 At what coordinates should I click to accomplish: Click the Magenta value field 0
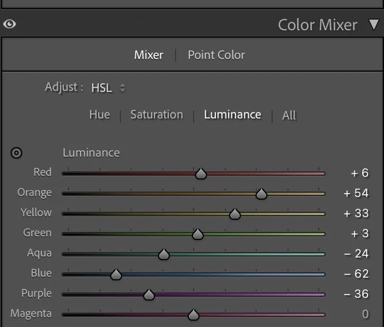click(x=365, y=314)
